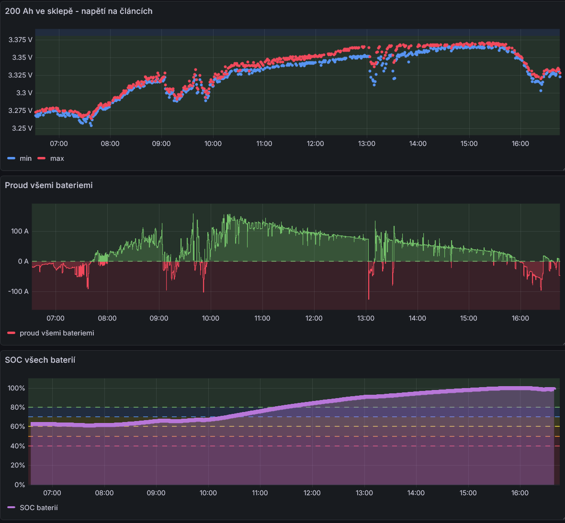This screenshot has width=565, height=523.
Task: Toggle the "min" series legend label
Action: pos(25,158)
